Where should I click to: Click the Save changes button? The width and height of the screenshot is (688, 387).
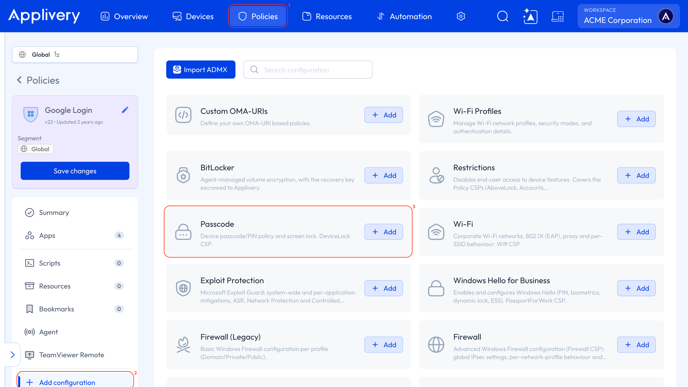point(75,171)
